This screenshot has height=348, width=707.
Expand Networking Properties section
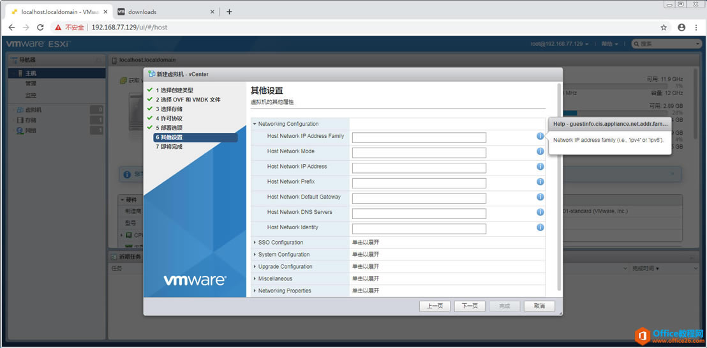click(x=255, y=291)
